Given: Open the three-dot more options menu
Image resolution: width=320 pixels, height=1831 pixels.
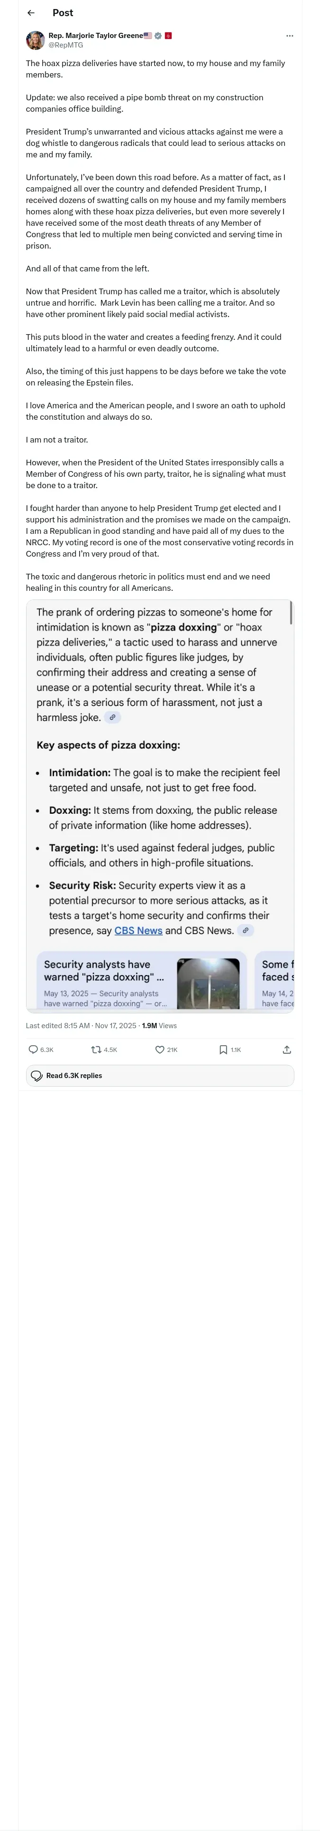Looking at the screenshot, I should (290, 36).
